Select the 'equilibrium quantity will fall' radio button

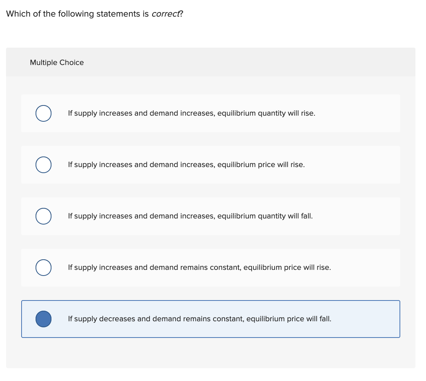click(x=43, y=216)
